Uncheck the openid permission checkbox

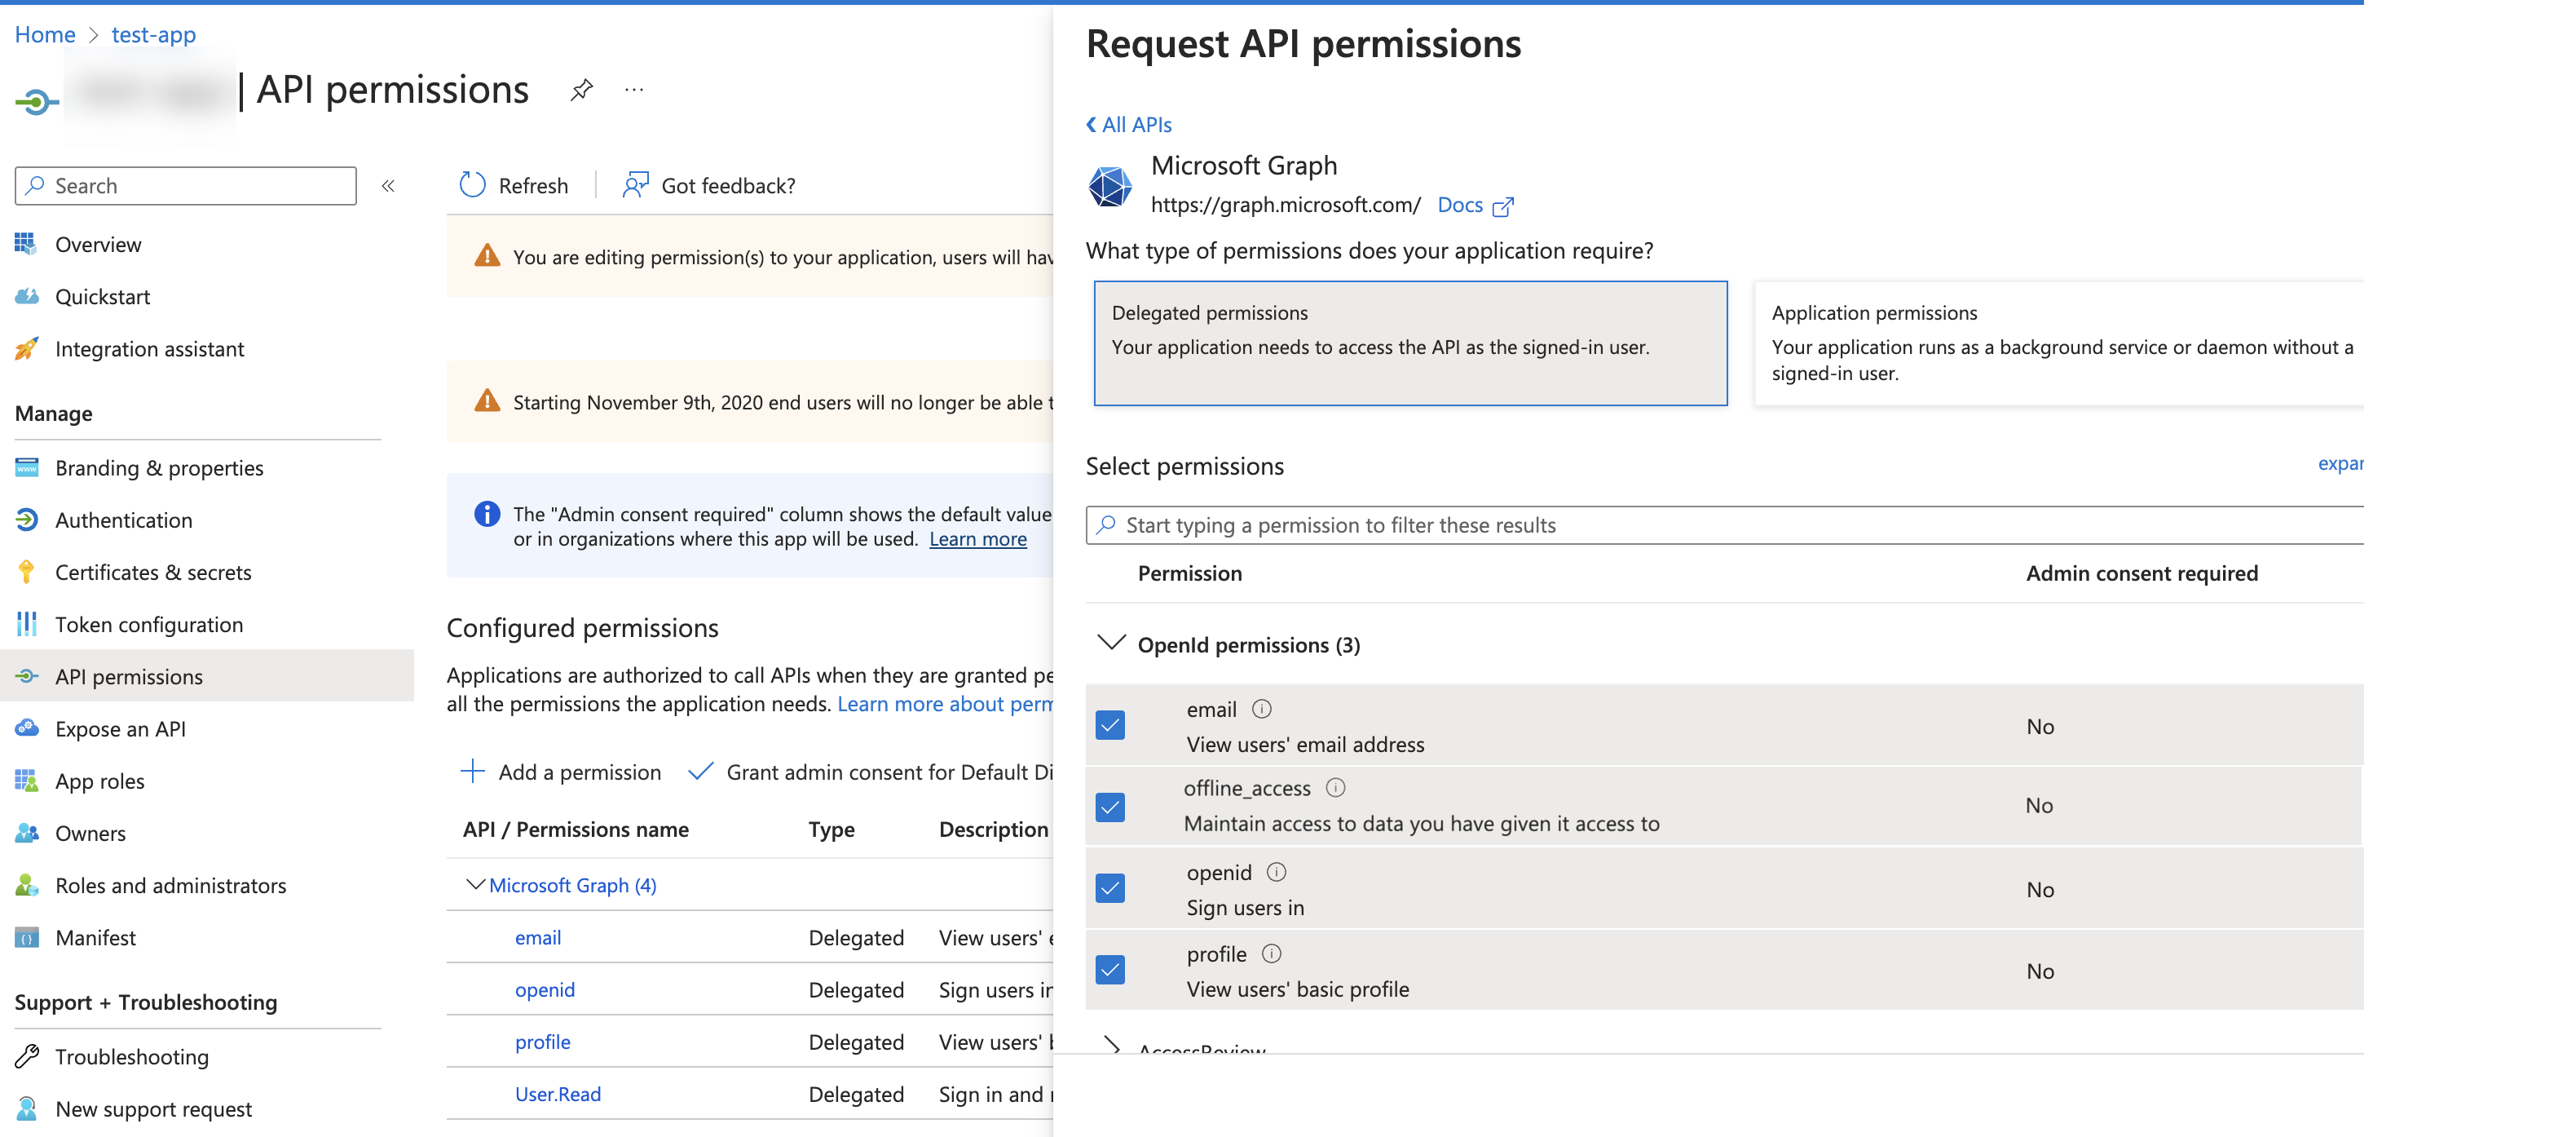click(x=1110, y=887)
